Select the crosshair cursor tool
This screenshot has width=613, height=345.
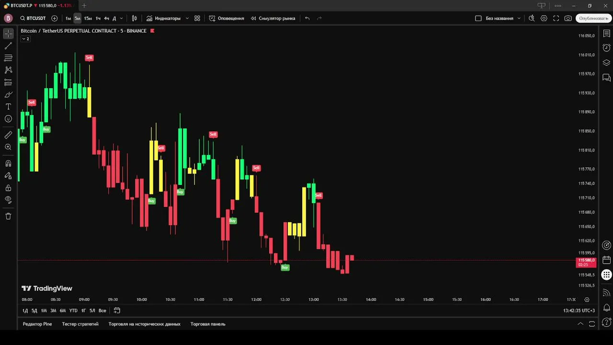tap(8, 34)
